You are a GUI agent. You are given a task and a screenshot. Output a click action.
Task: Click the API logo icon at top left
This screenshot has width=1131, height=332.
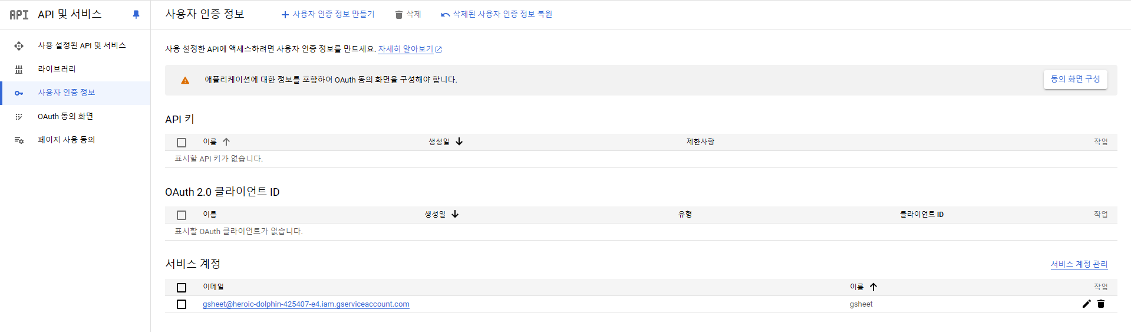pyautogui.click(x=19, y=15)
